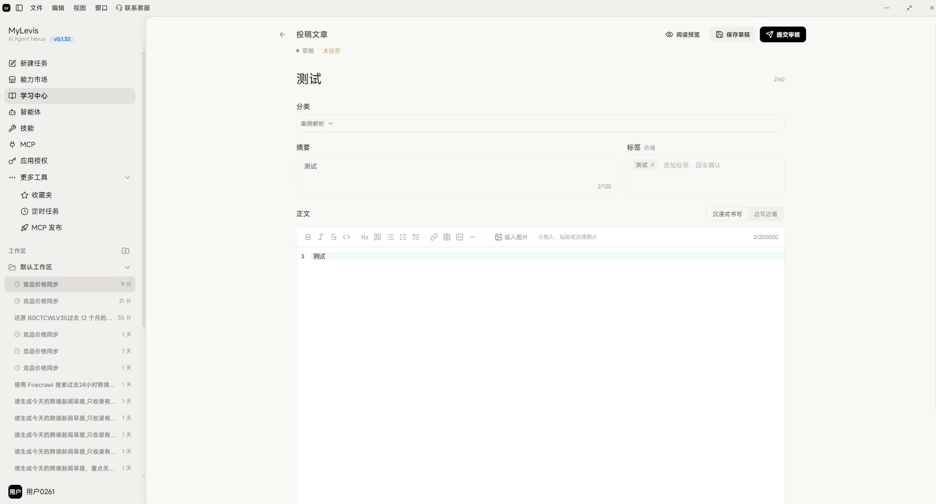Viewport: 936px width, 504px height.
Task: Click the v0.1.32 version badge
Action: point(62,39)
